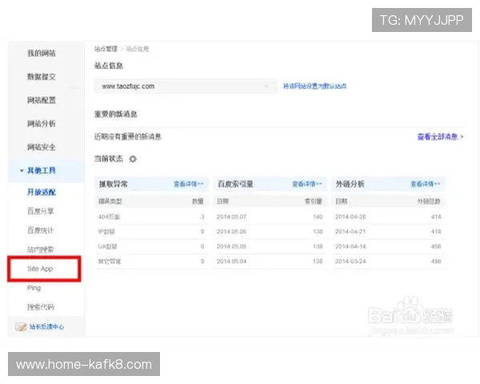Select 百度分享 in sidebar
The image size is (480, 384).
pos(41,211)
